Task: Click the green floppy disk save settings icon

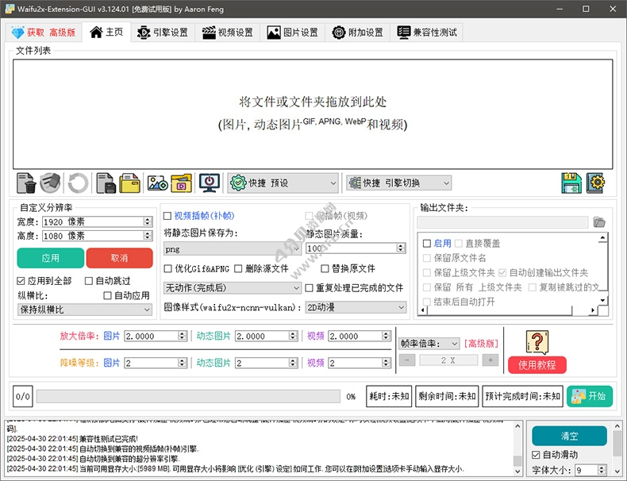Action: (571, 183)
